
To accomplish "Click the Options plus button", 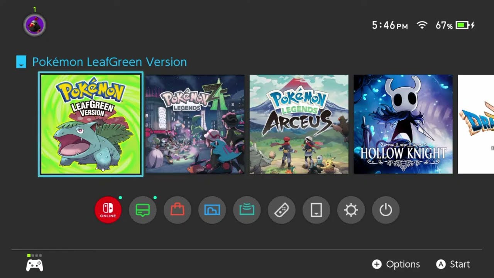I will click(396, 264).
